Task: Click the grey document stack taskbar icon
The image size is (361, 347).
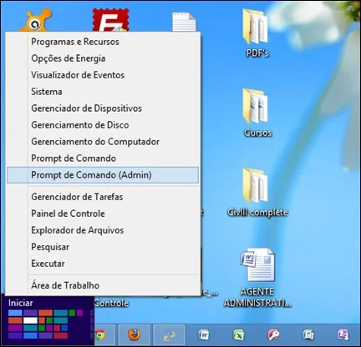Action: 308,334
